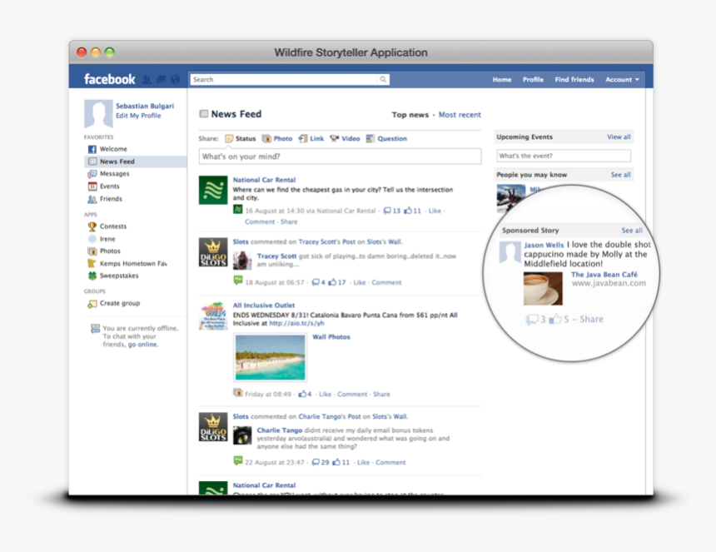Click the News Feed heading icon
This screenshot has width=716, height=552.
pyautogui.click(x=204, y=114)
